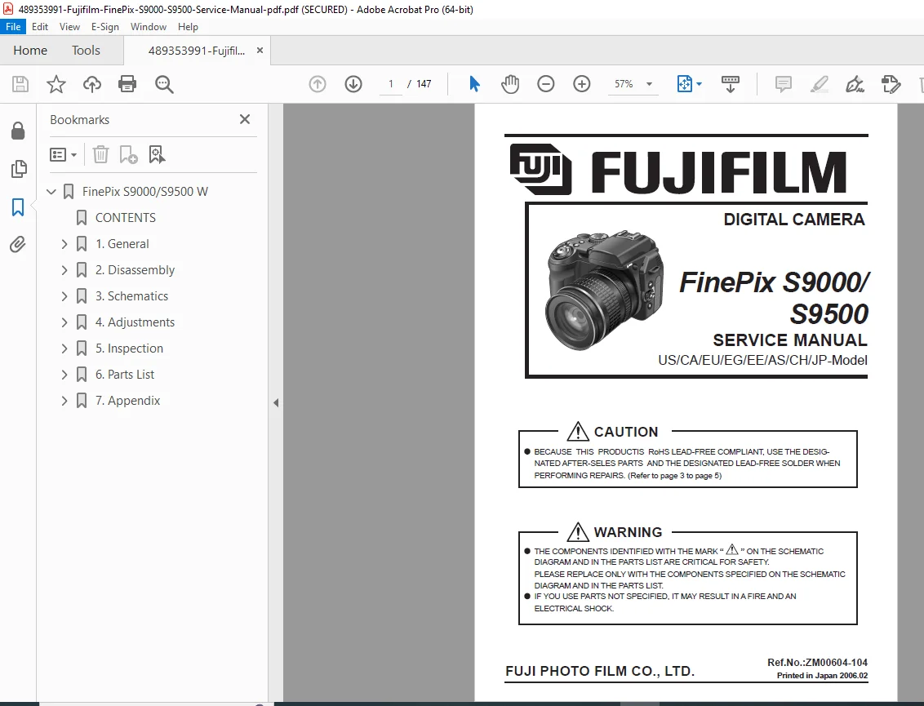Viewport: 924px width, 706px height.
Task: Print the document via printer icon
Action: 127,84
